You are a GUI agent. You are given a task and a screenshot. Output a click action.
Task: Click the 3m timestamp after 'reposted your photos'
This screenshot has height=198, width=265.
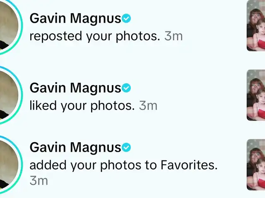tap(173, 36)
